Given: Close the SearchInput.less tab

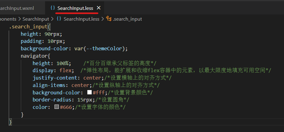Looking at the screenshot, I should click(x=98, y=8).
